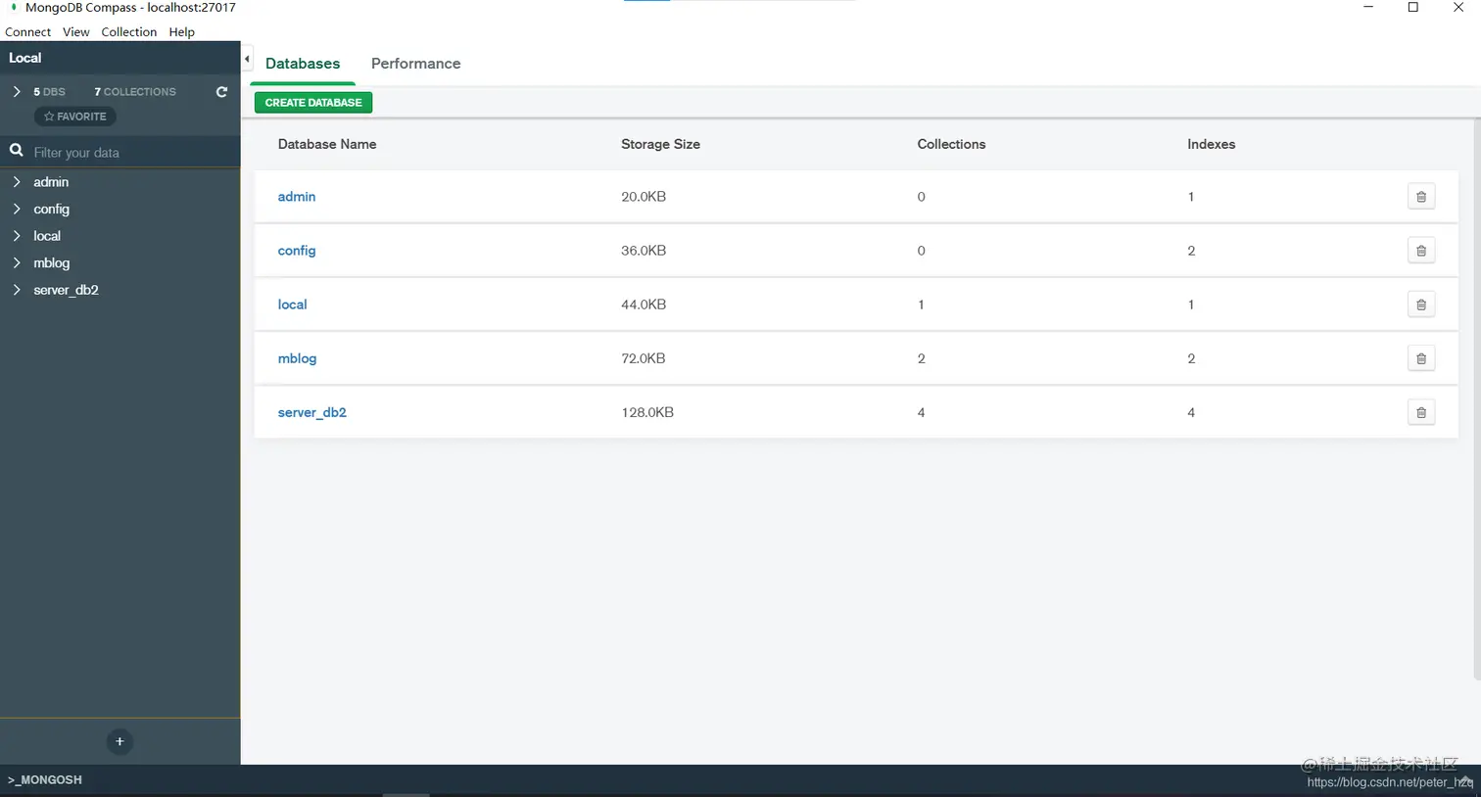The width and height of the screenshot is (1481, 797).
Task: Click the Create Database button
Action: (x=313, y=102)
